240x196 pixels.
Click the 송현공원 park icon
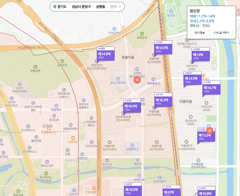click(x=142, y=33)
